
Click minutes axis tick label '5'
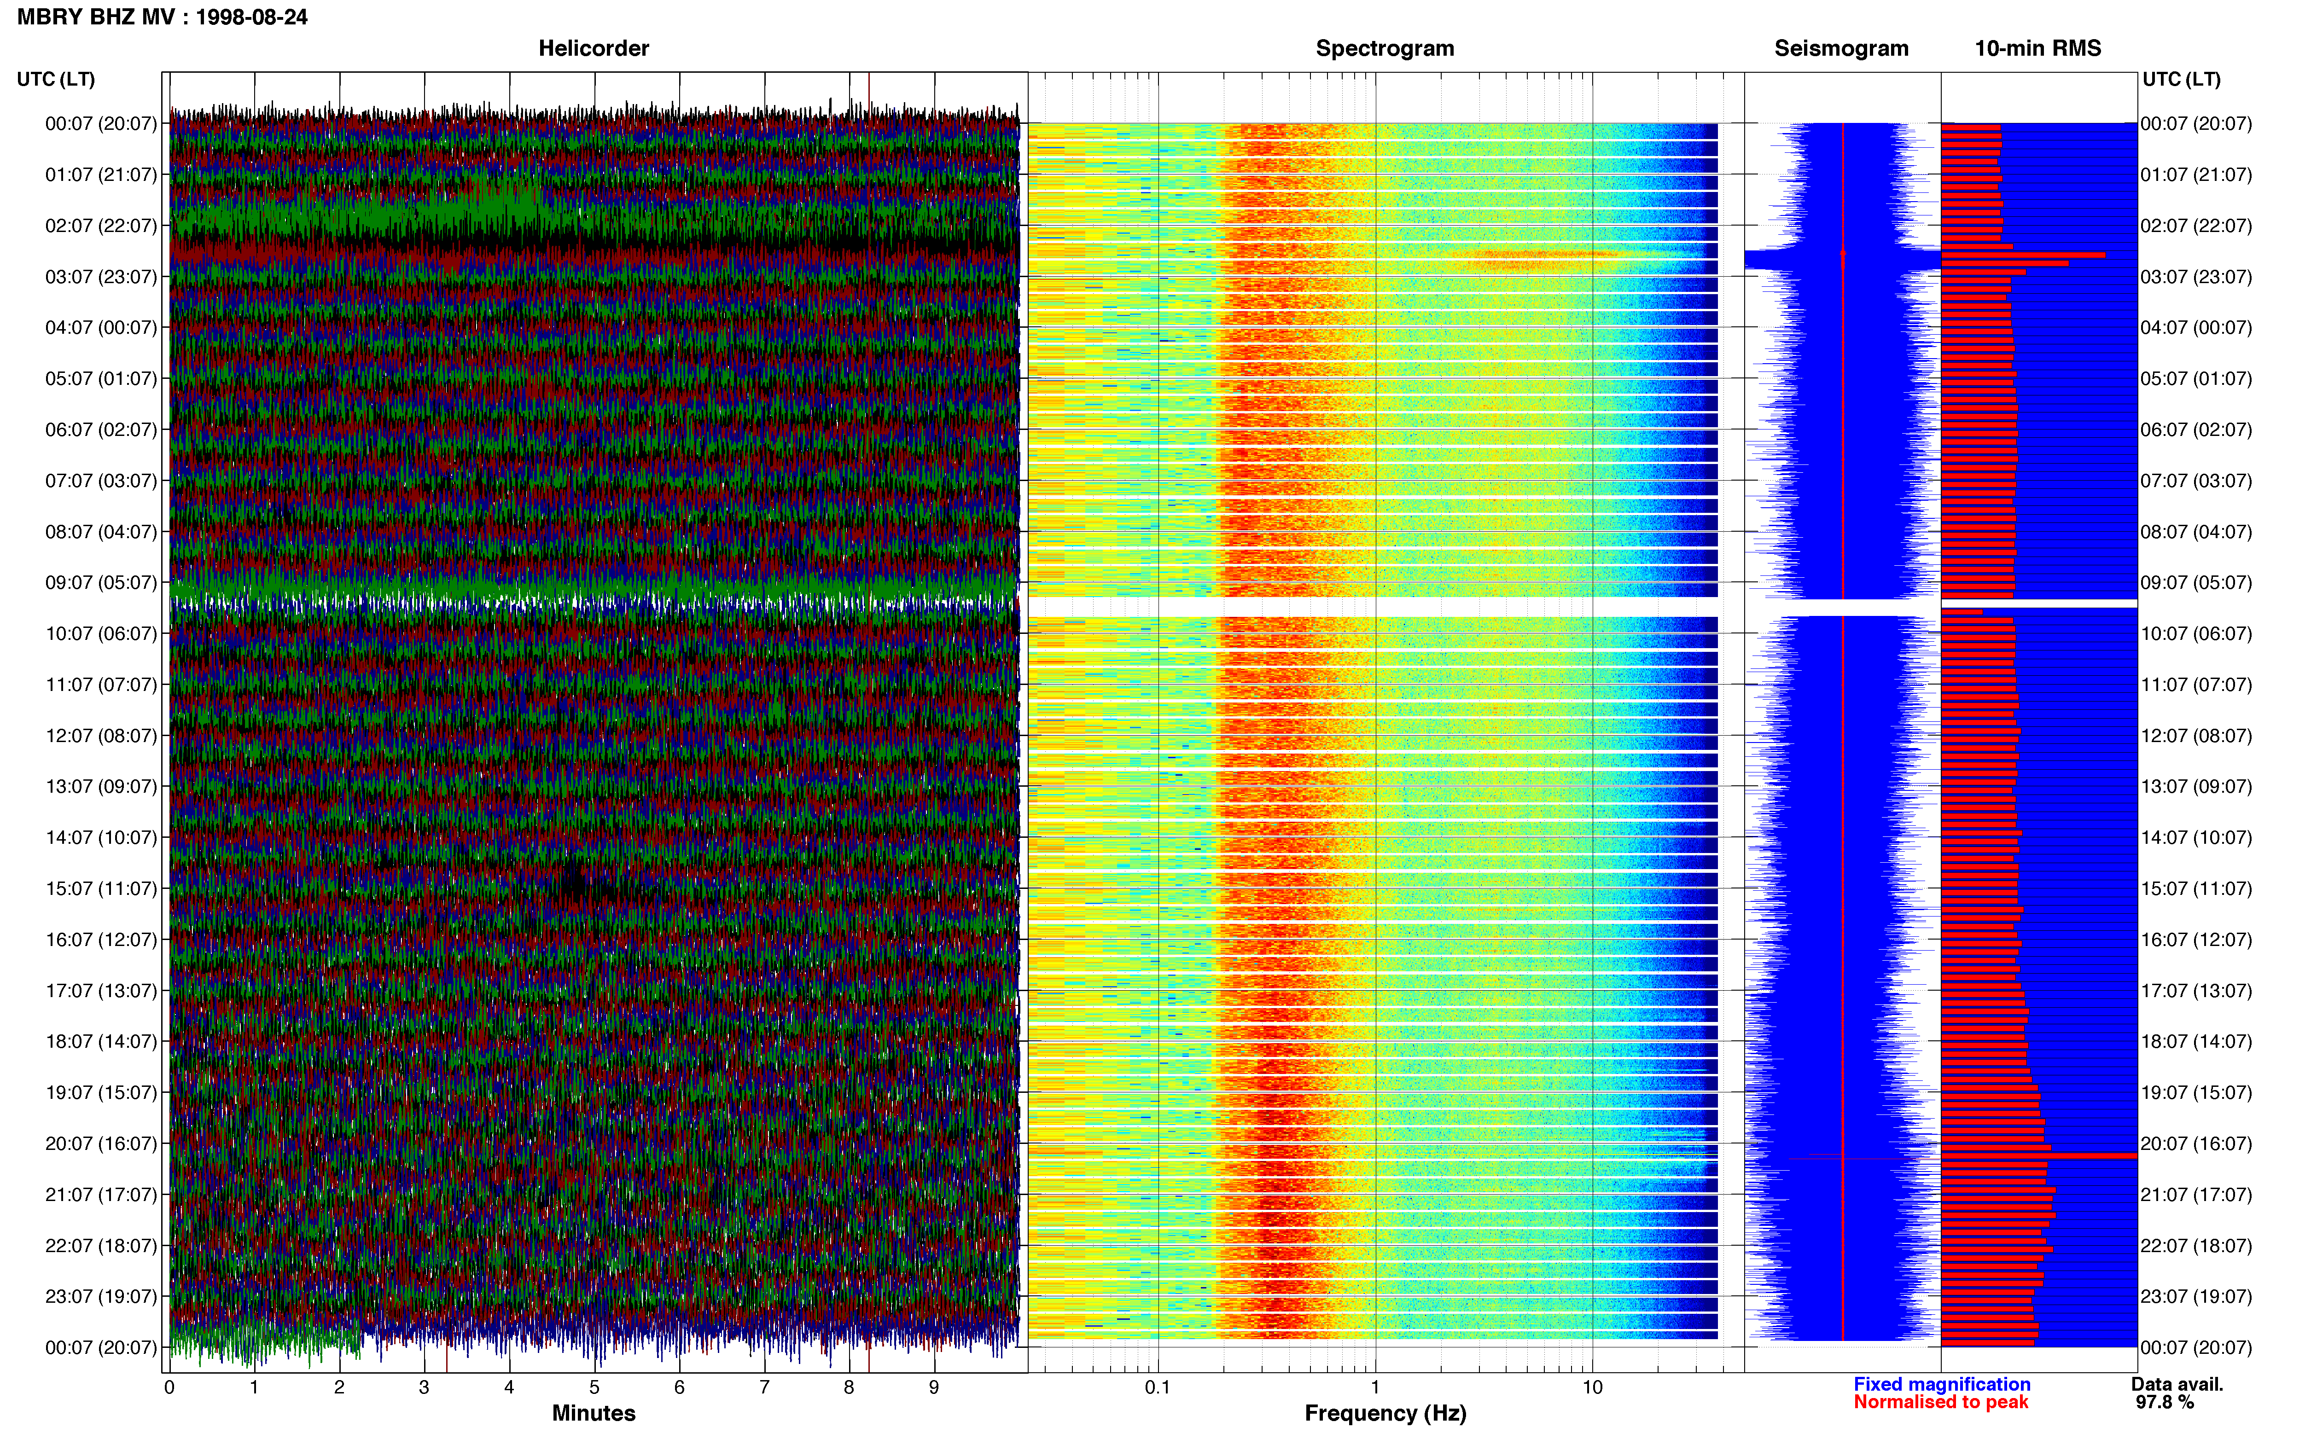pyautogui.click(x=594, y=1387)
